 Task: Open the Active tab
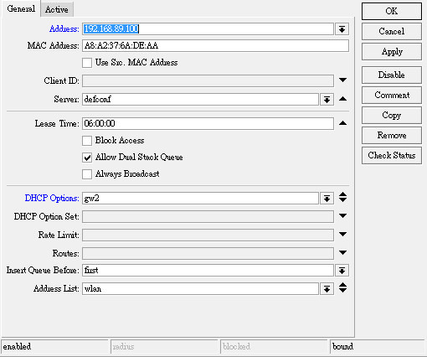[57, 9]
